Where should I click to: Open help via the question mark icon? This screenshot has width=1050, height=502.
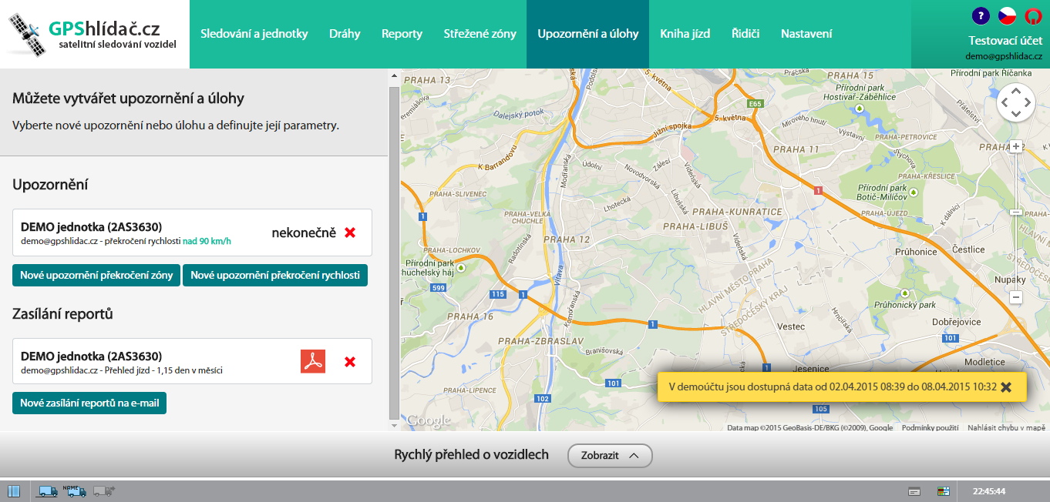981,15
